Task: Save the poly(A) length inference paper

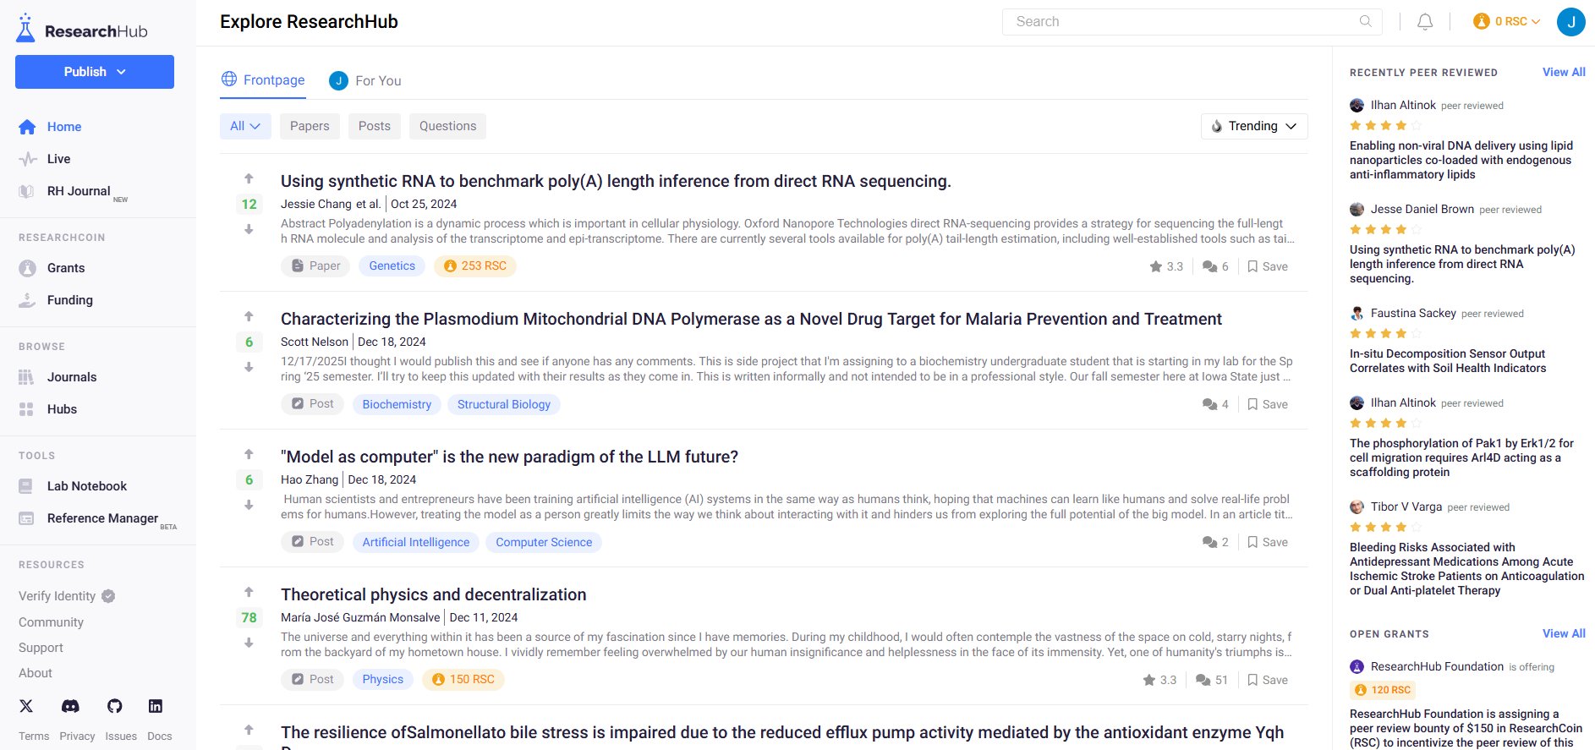Action: 1268,266
